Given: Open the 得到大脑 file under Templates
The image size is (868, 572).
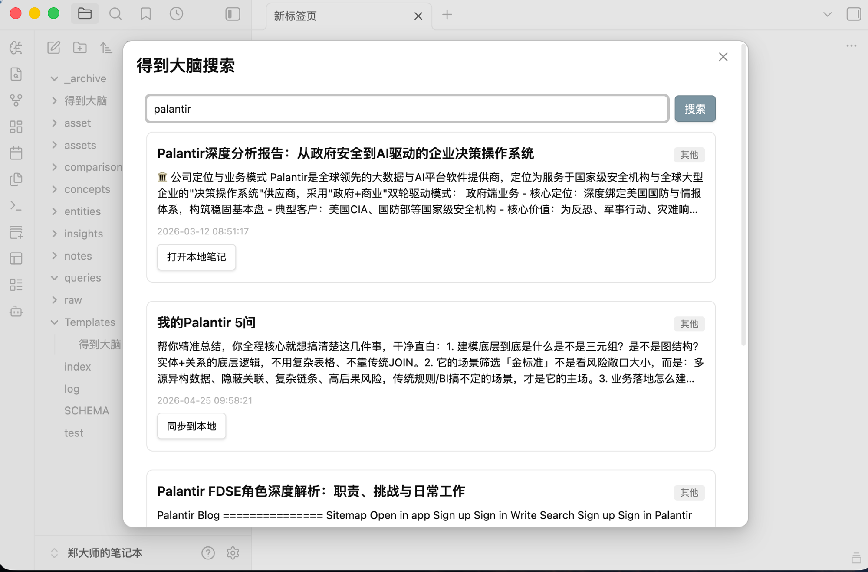Looking at the screenshot, I should [x=100, y=344].
